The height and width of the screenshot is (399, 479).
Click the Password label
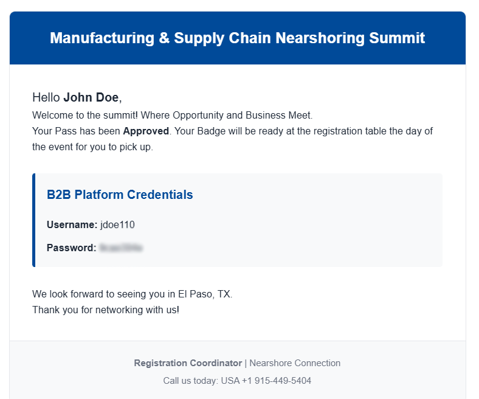click(x=72, y=248)
